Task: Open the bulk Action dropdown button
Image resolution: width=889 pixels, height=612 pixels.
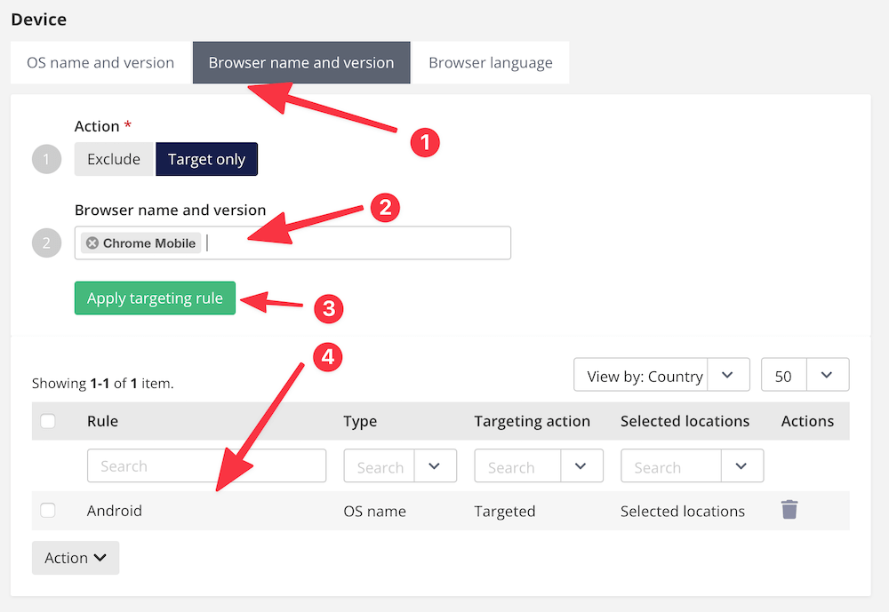Action: coord(76,558)
